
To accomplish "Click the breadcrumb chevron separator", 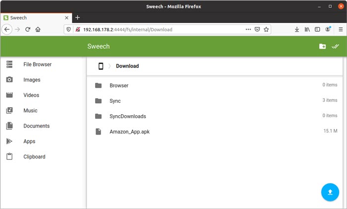I will pyautogui.click(x=110, y=66).
